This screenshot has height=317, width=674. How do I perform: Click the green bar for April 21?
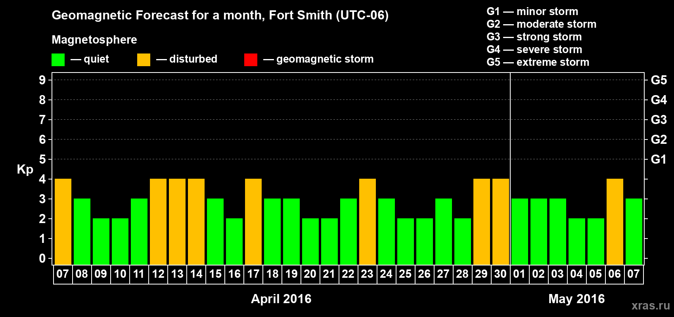[329, 242]
